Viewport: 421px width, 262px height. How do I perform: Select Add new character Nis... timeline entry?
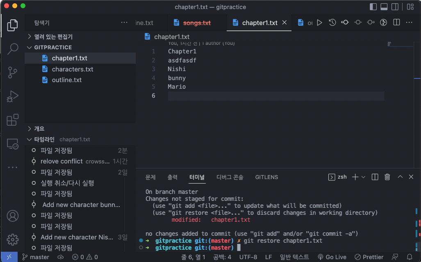click(80, 237)
